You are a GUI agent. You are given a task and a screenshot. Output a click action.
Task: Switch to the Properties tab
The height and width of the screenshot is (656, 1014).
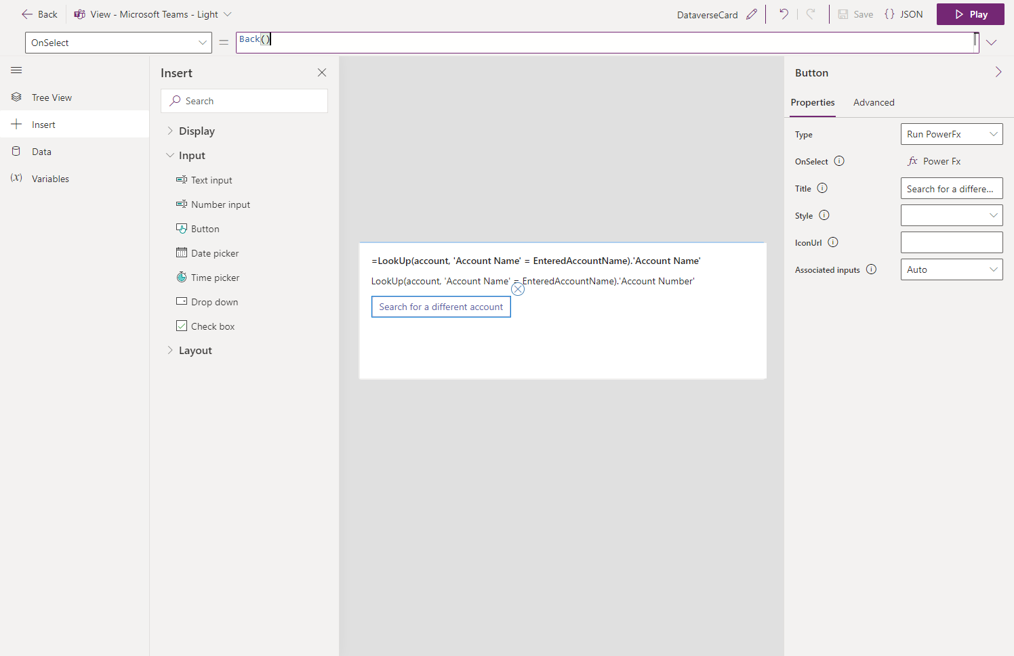[x=813, y=102]
